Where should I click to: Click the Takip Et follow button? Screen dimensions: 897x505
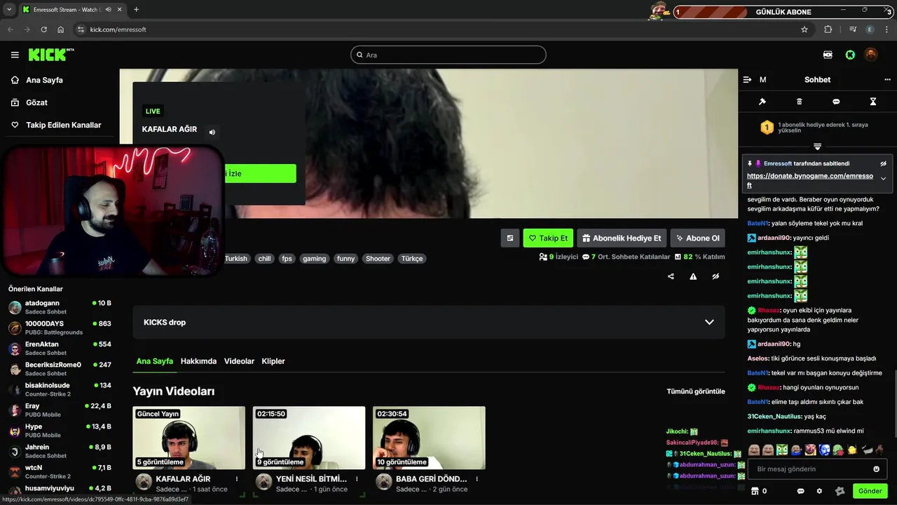[x=548, y=238]
